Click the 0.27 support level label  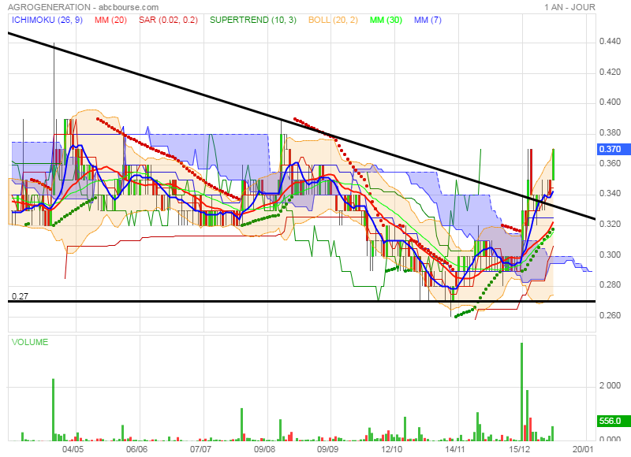coord(21,296)
